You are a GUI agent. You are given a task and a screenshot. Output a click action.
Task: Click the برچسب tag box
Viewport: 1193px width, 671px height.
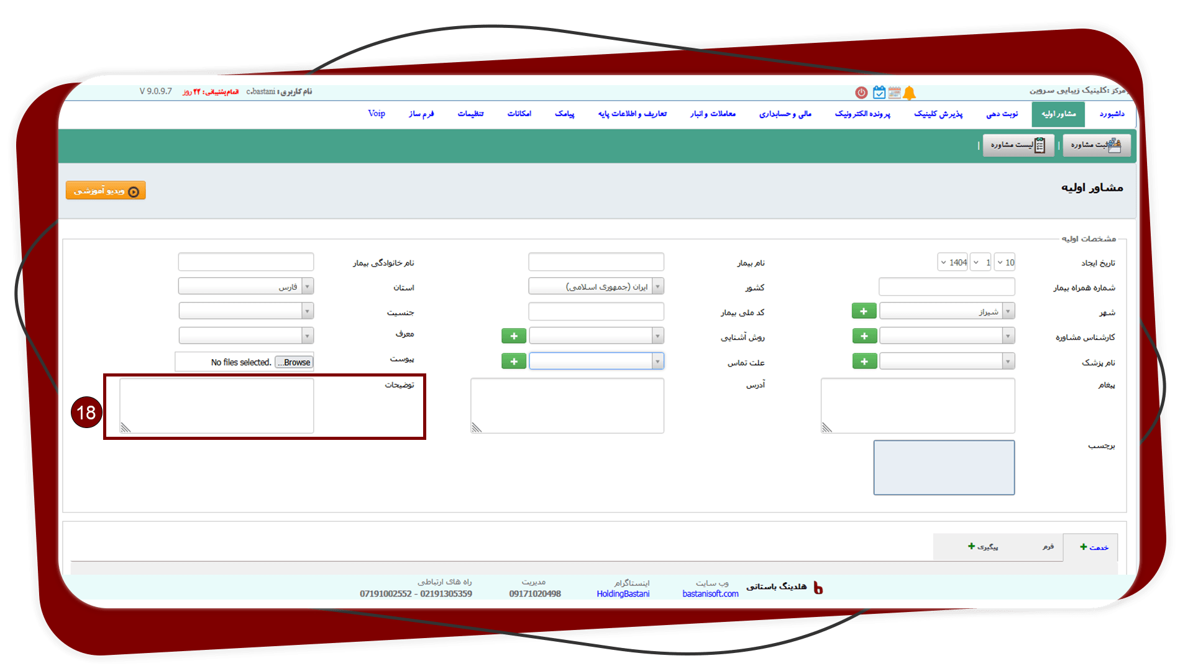pos(944,468)
